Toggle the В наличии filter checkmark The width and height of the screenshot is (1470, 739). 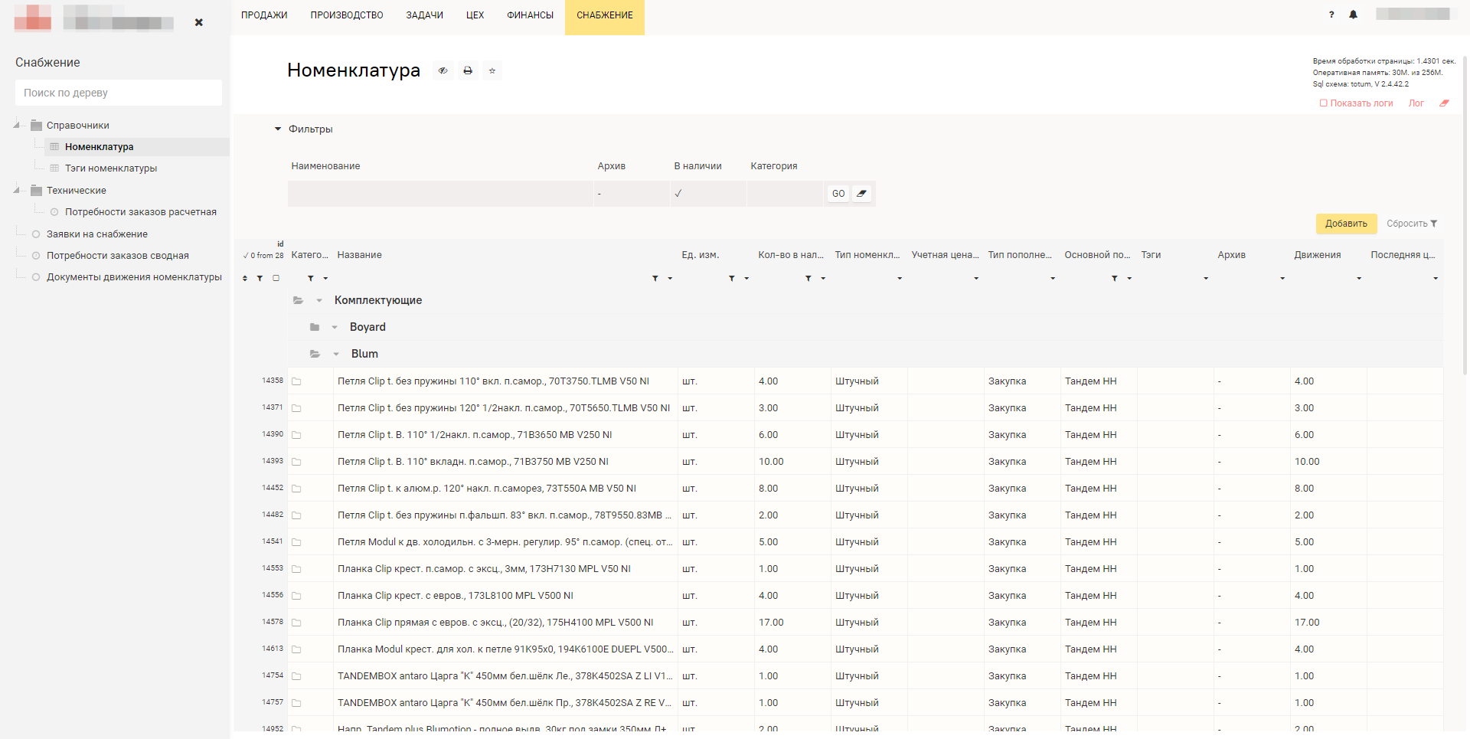(x=678, y=194)
